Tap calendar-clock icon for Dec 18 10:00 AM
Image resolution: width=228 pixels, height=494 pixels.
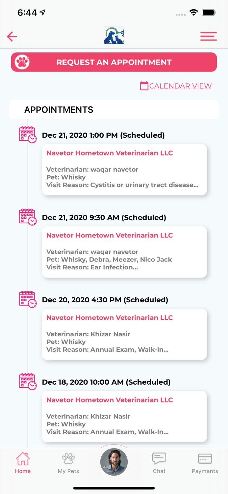click(x=28, y=382)
